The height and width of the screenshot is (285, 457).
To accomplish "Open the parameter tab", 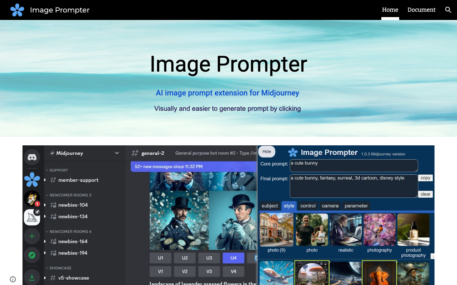I will 356,206.
